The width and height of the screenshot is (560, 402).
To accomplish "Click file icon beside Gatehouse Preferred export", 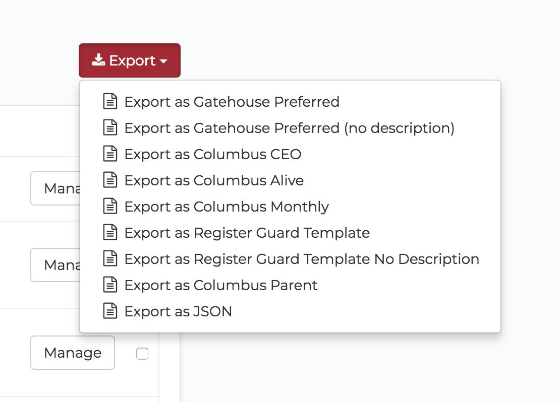I will click(110, 101).
